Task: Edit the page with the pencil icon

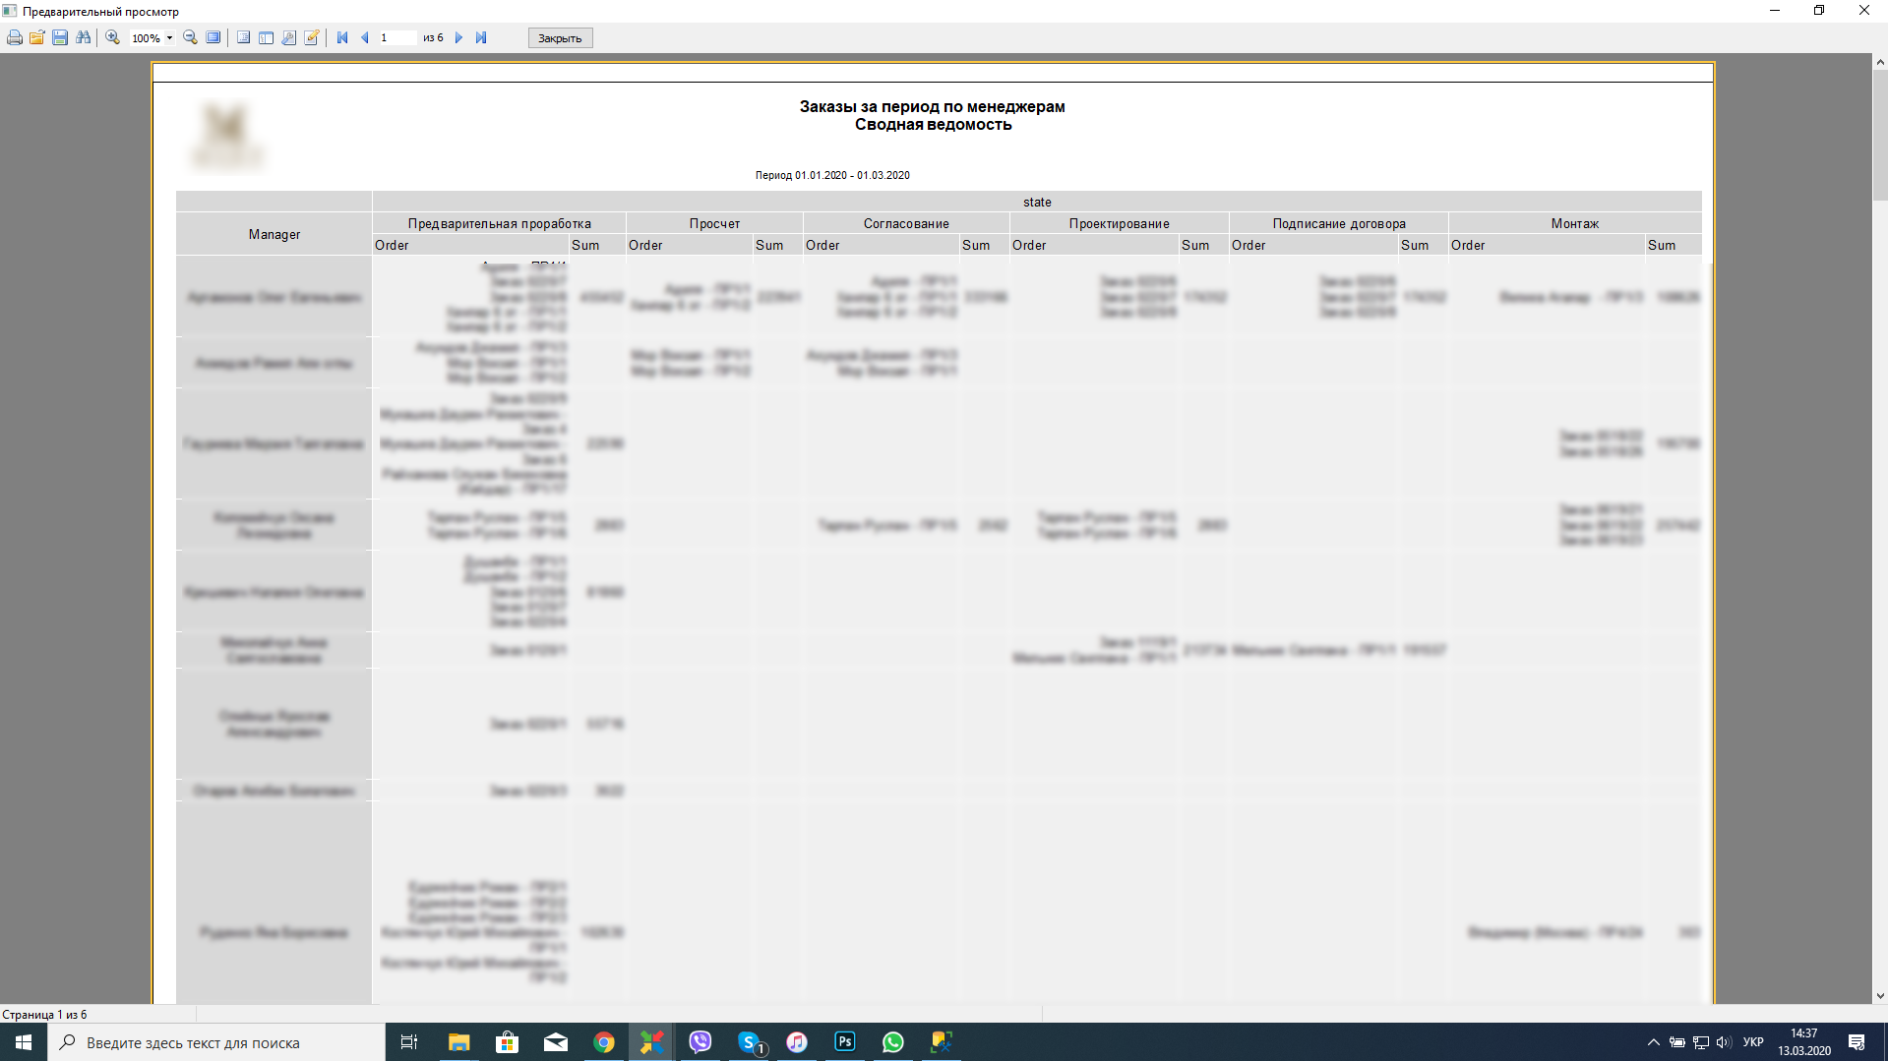Action: [312, 37]
